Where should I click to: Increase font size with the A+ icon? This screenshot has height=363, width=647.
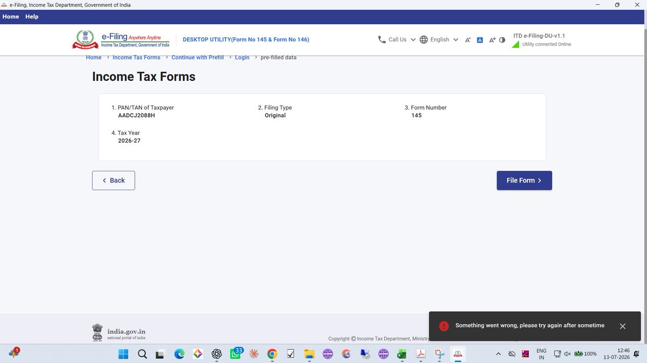click(492, 40)
